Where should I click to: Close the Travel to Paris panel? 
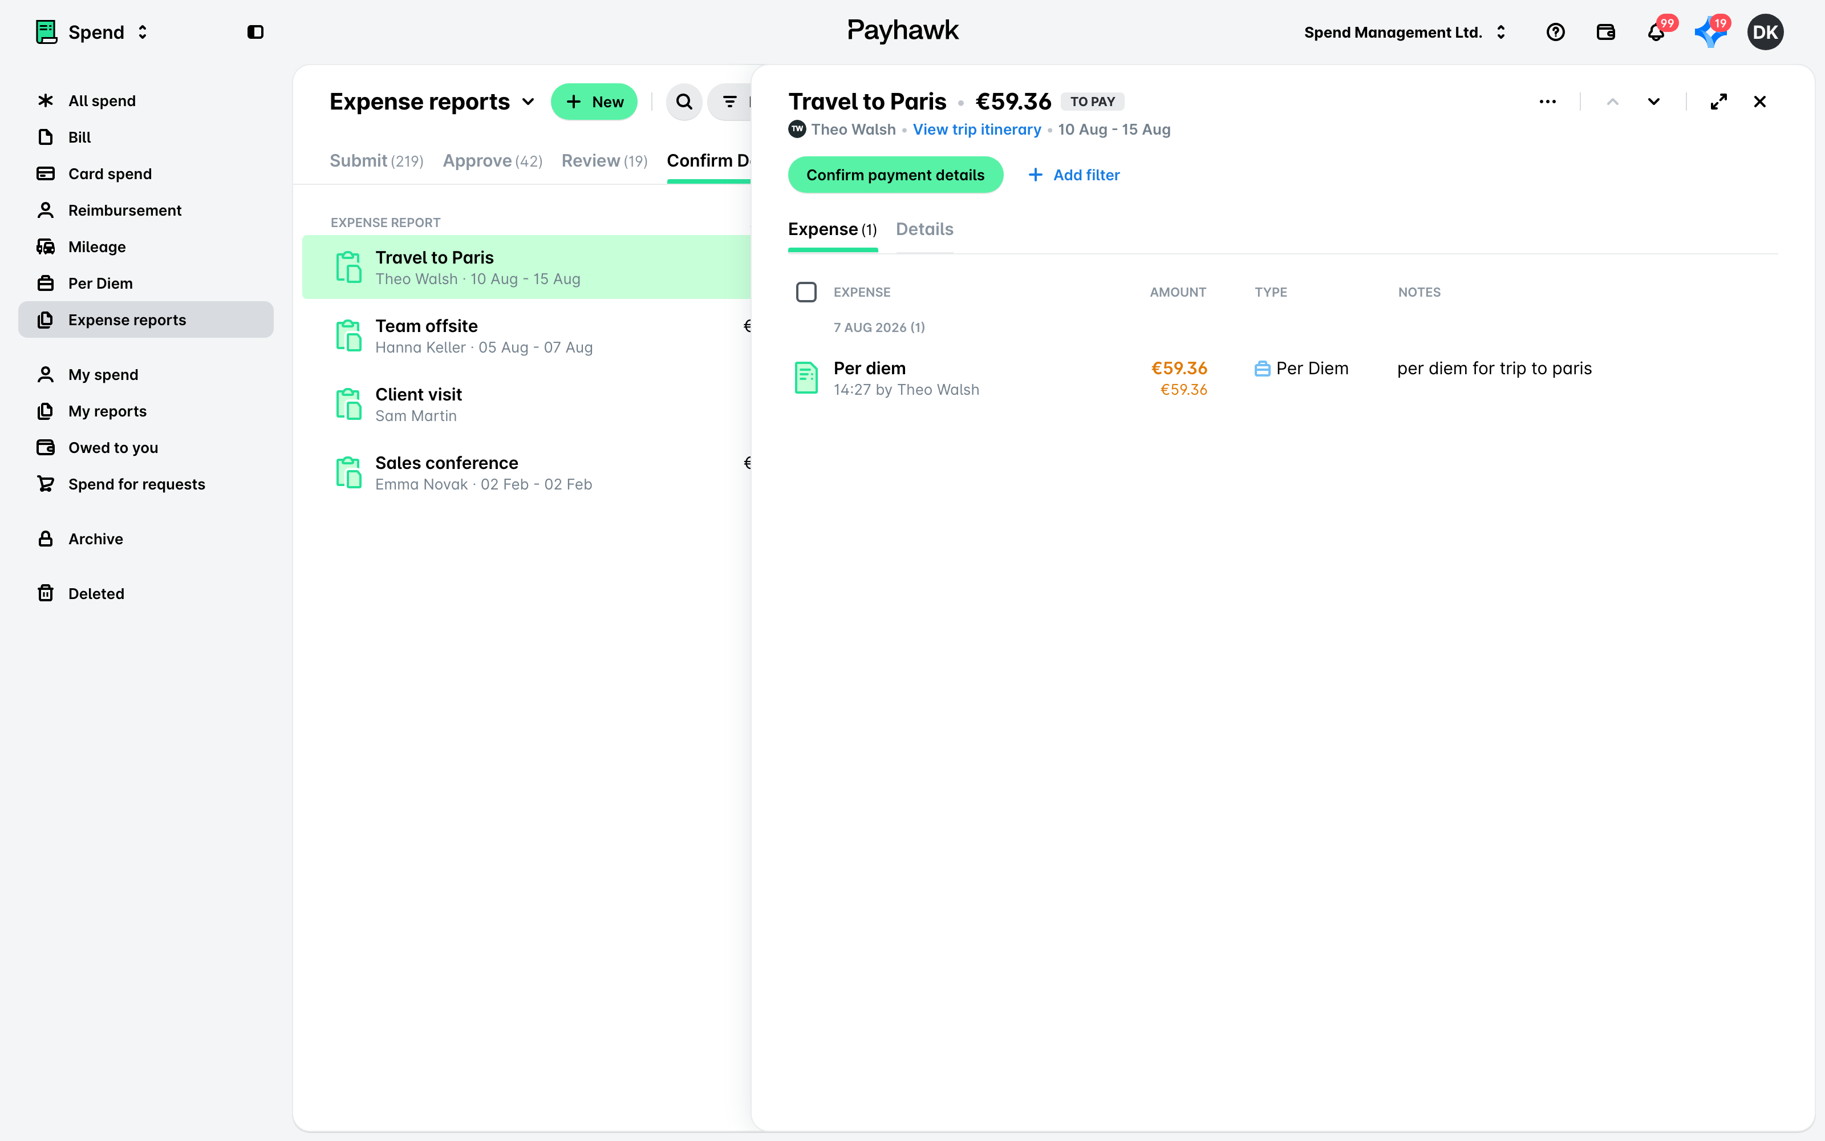point(1759,102)
